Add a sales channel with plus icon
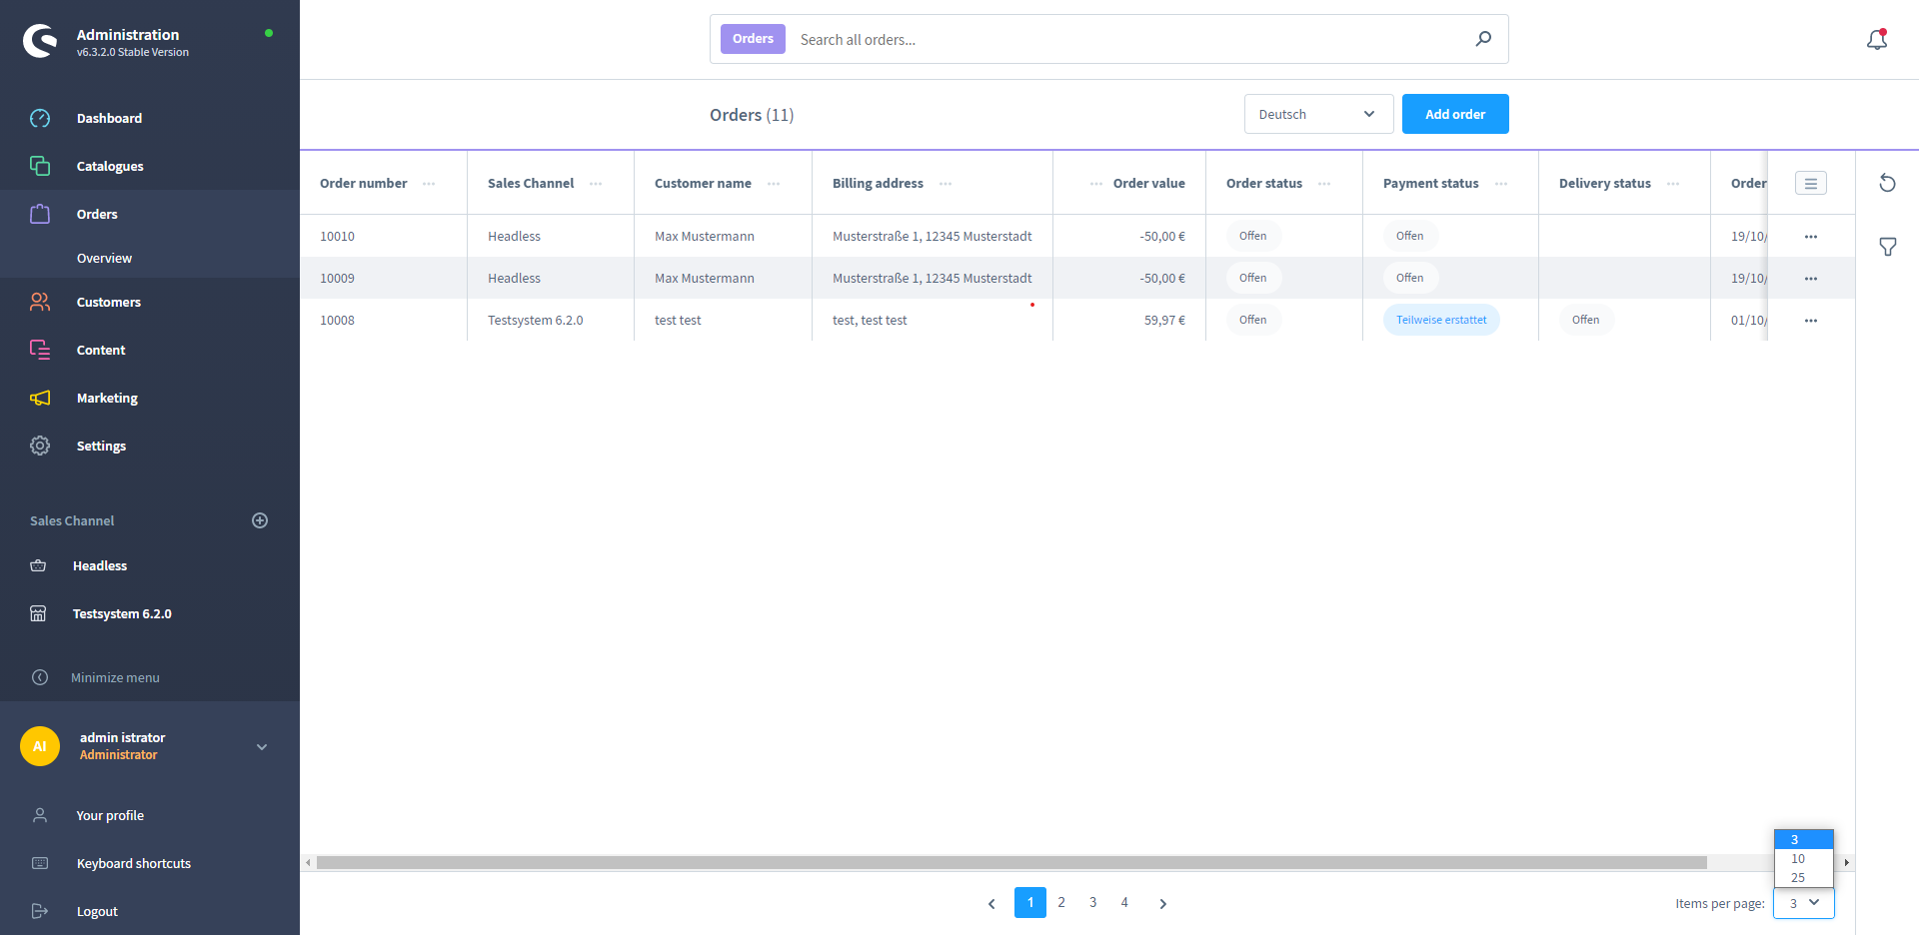The height and width of the screenshot is (935, 1919). [x=260, y=520]
